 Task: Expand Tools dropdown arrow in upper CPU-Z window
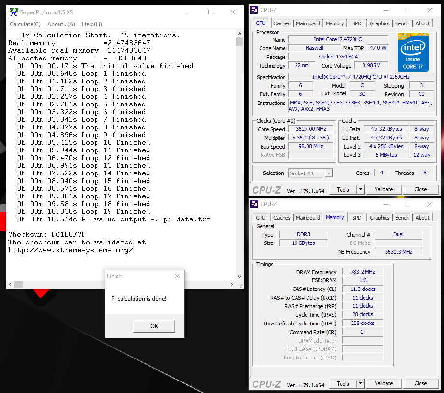coord(360,190)
